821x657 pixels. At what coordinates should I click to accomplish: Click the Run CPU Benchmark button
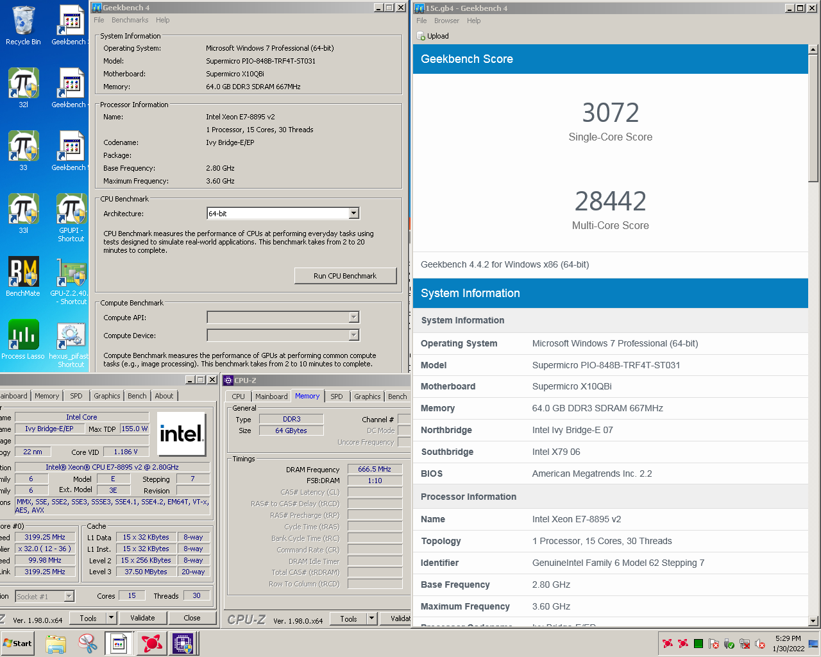[345, 276]
